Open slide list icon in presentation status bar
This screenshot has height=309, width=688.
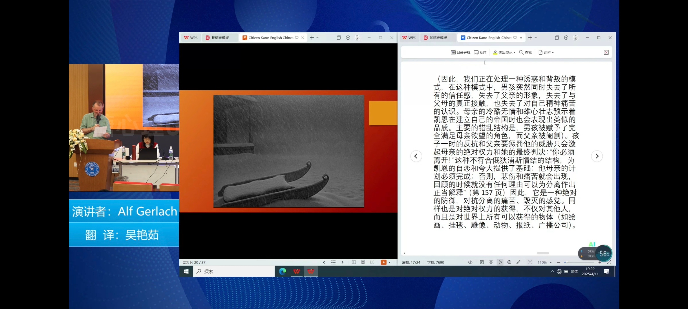pyautogui.click(x=333, y=262)
